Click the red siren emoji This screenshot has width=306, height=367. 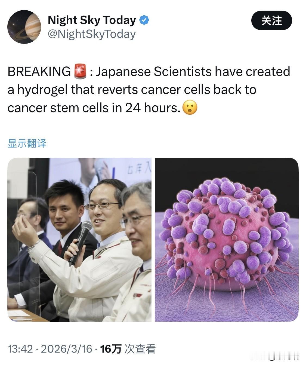coord(80,72)
